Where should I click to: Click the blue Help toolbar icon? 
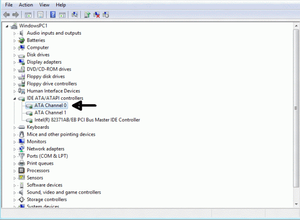[53, 15]
